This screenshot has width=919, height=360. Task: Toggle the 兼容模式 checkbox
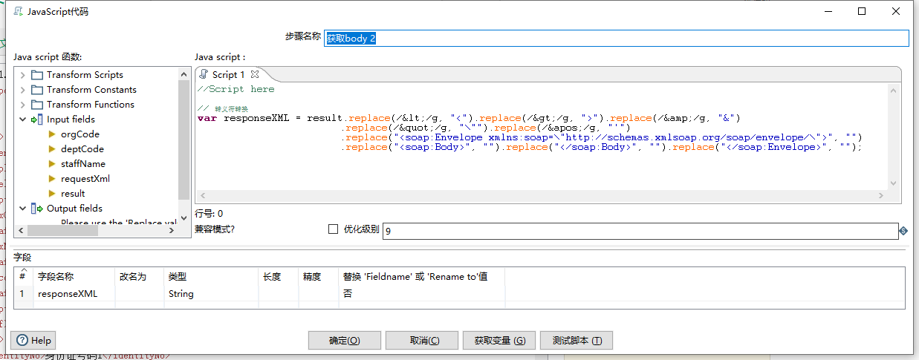tap(333, 229)
